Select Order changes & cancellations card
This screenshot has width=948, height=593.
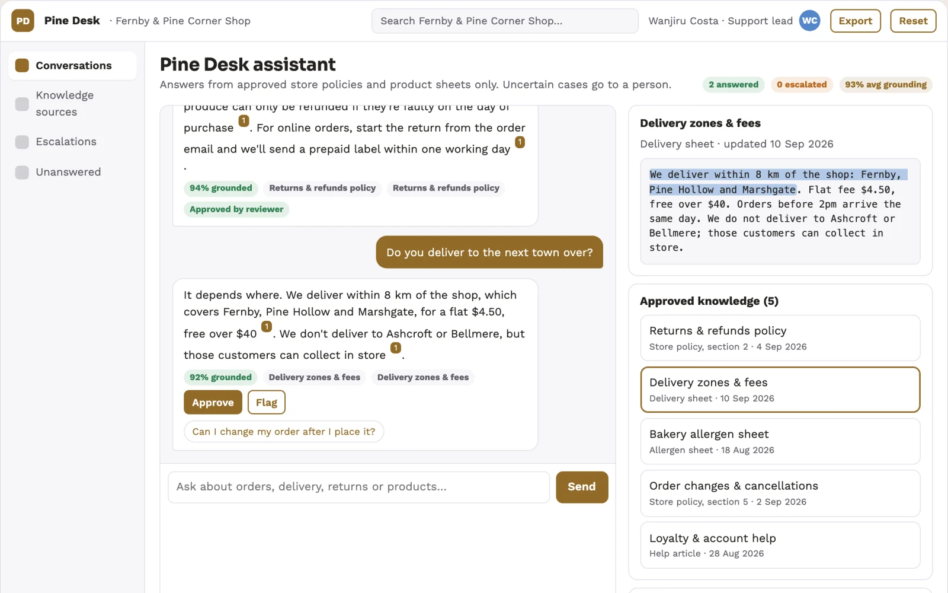(x=780, y=493)
